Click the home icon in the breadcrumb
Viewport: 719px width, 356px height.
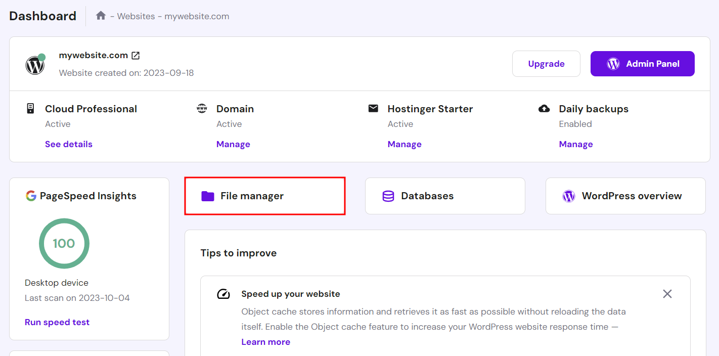100,16
